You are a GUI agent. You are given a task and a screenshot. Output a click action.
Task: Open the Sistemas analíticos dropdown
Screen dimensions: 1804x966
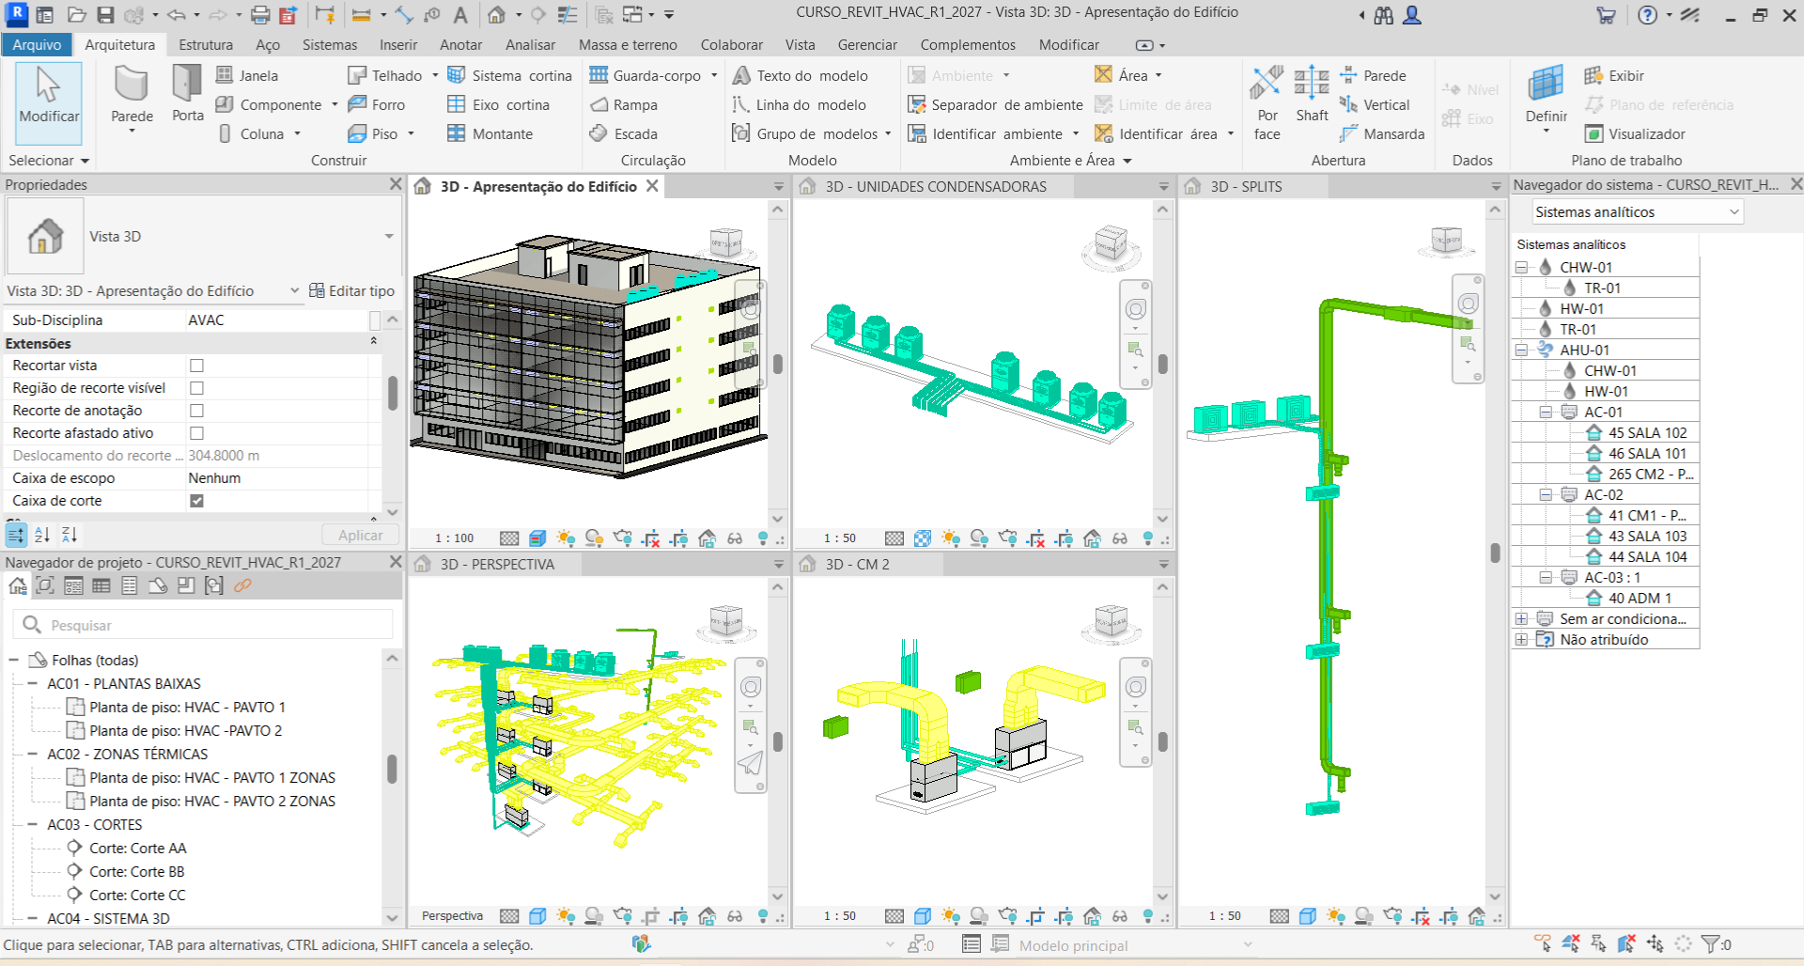coord(1638,212)
